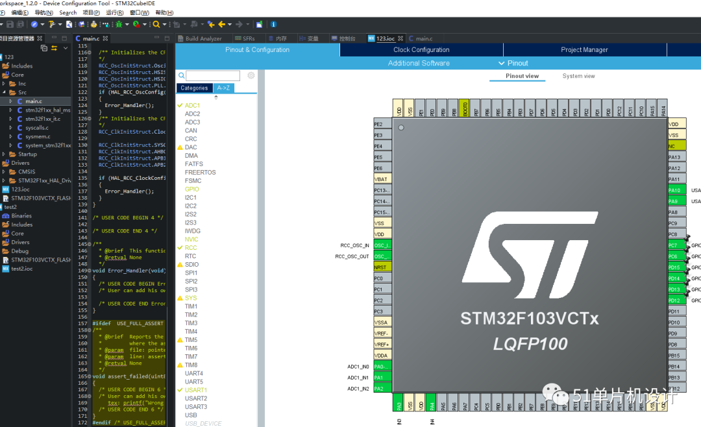The width and height of the screenshot is (701, 427).
Task: Select syscalls.c in project tree
Action: 38,128
